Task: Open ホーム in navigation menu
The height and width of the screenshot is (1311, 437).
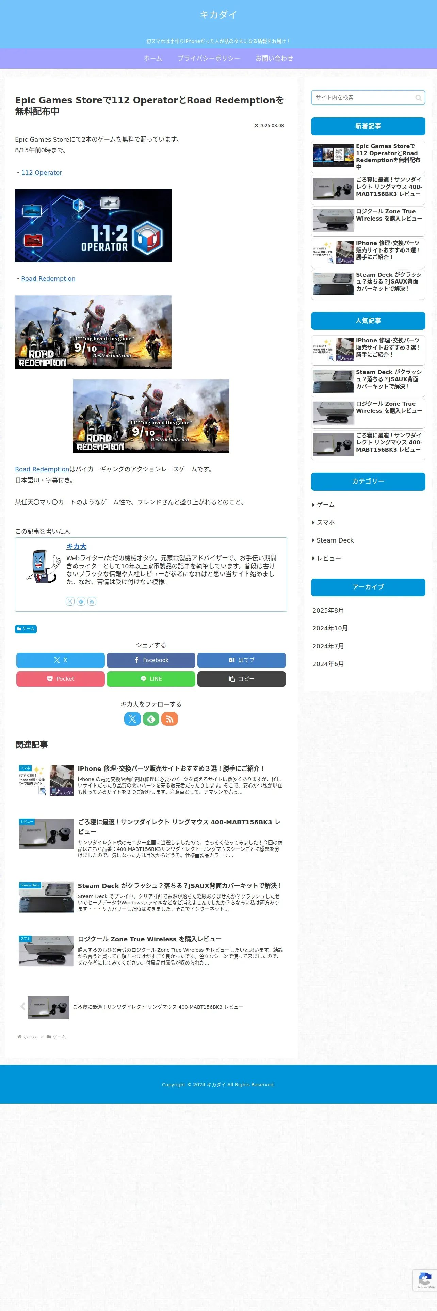Action: [x=152, y=59]
